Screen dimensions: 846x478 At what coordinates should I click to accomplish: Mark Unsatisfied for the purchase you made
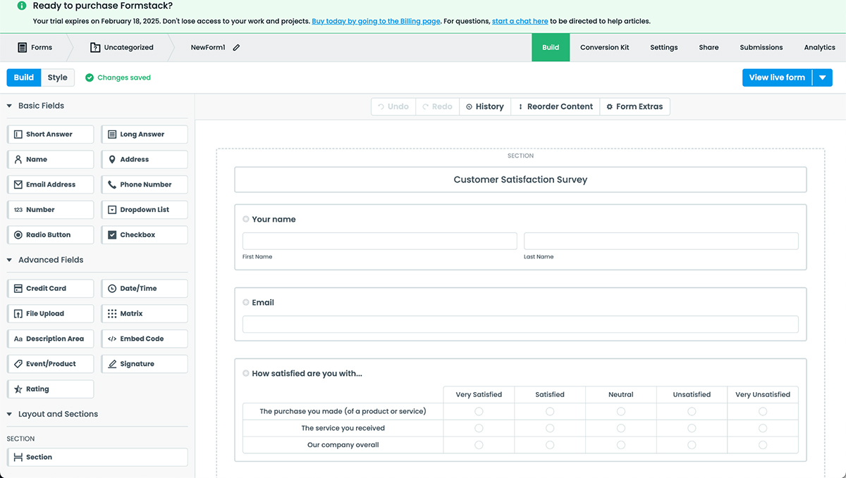click(692, 411)
